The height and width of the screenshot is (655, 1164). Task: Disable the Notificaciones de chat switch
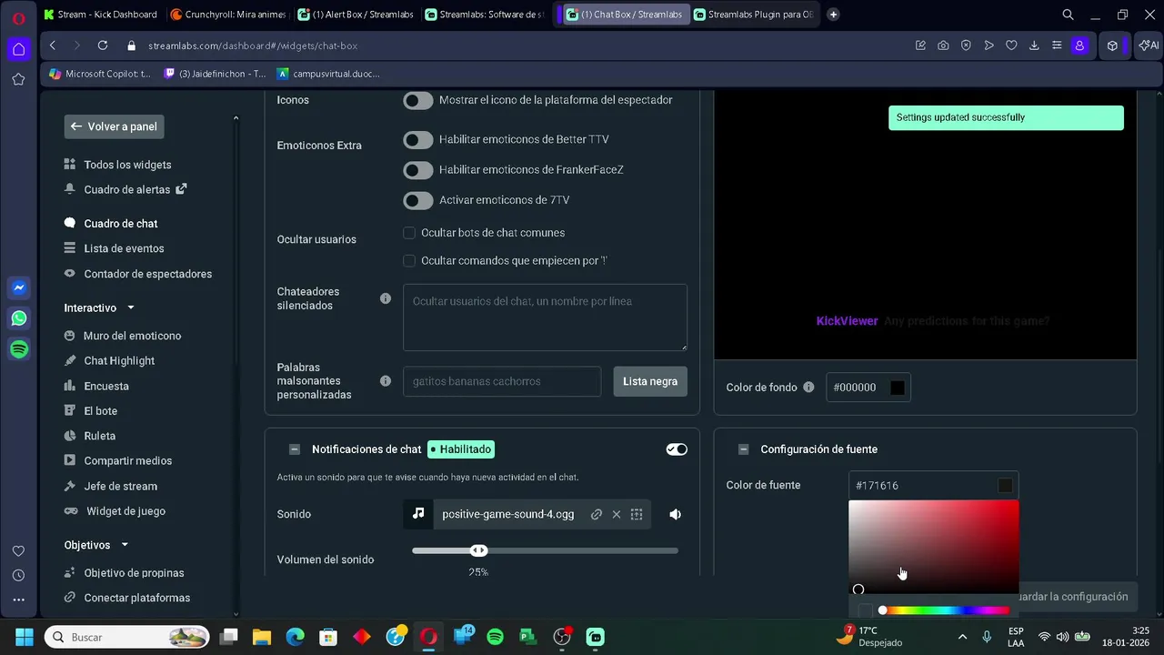[677, 449]
